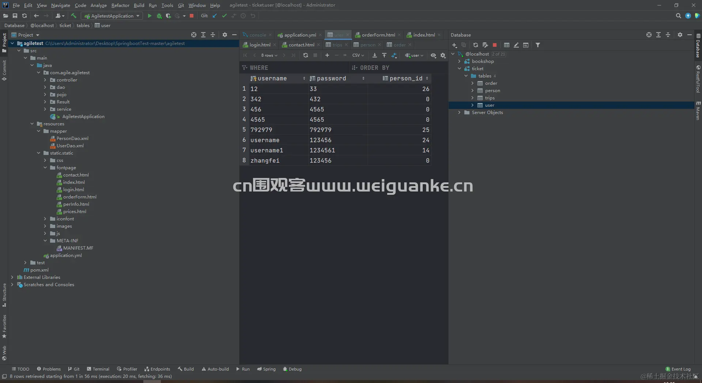Image resolution: width=702 pixels, height=383 pixels.
Task: Click the red stop icon in Database panel
Action: click(495, 45)
